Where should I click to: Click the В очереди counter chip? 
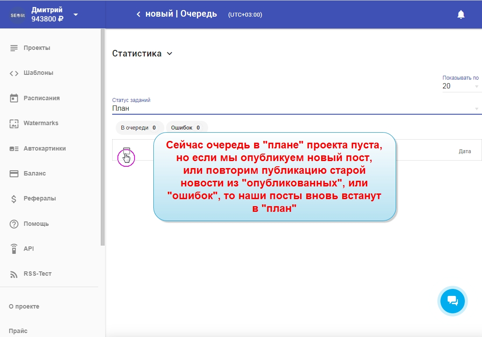tap(138, 128)
